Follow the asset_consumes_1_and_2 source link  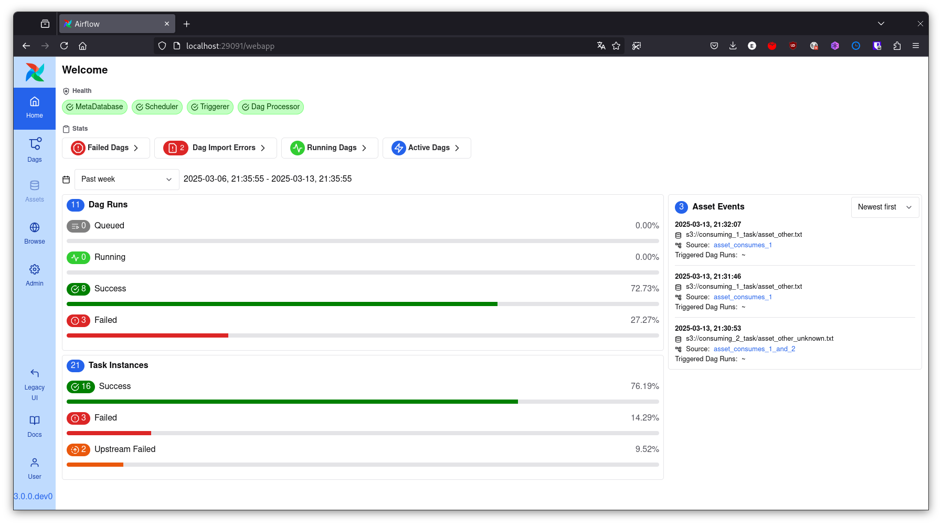tap(754, 349)
